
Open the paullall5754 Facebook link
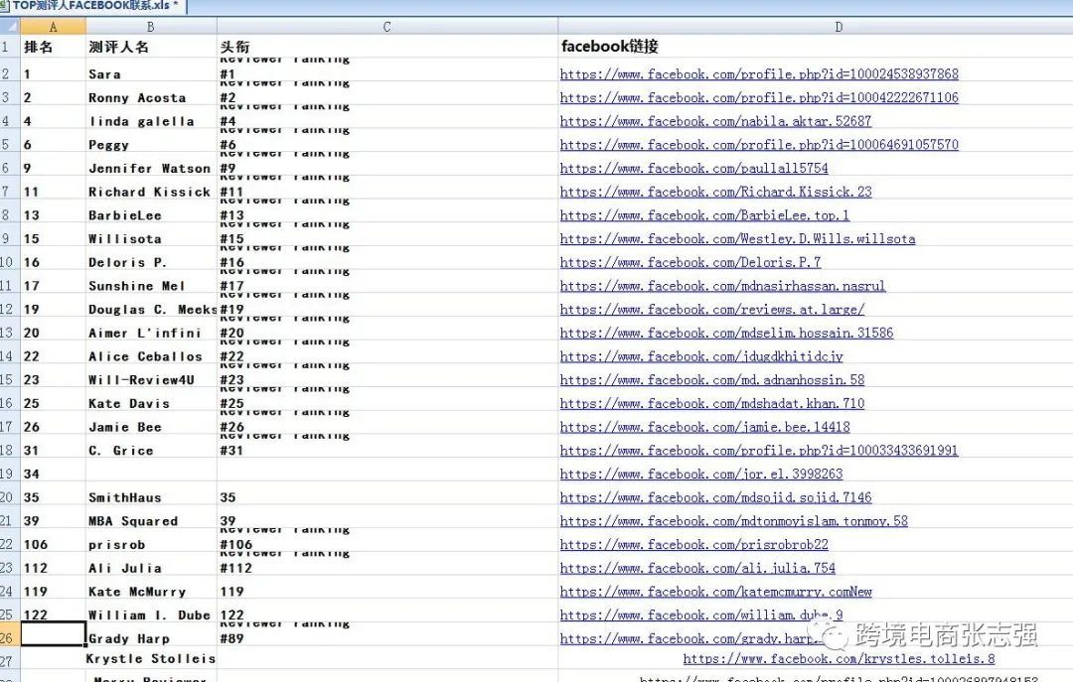(x=693, y=168)
